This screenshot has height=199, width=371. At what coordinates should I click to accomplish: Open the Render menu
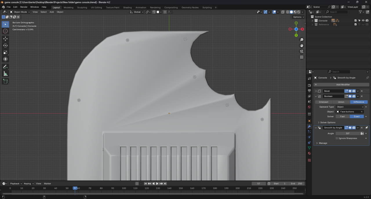pos(24,7)
